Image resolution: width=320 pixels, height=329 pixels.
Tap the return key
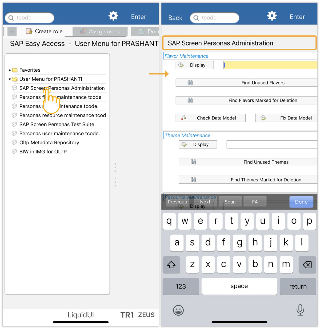(x=298, y=286)
